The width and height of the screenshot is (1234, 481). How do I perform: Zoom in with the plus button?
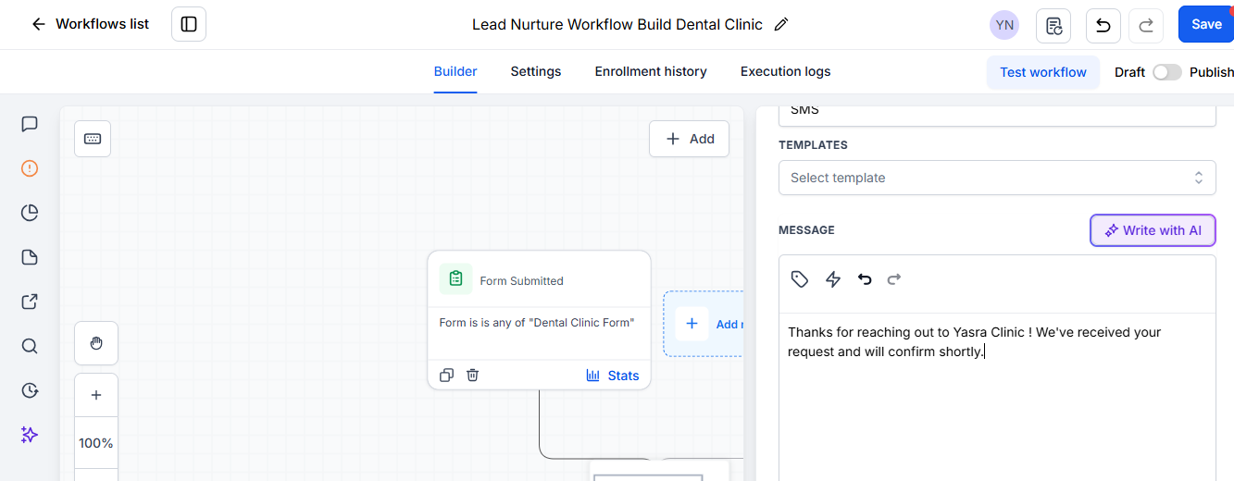[96, 396]
